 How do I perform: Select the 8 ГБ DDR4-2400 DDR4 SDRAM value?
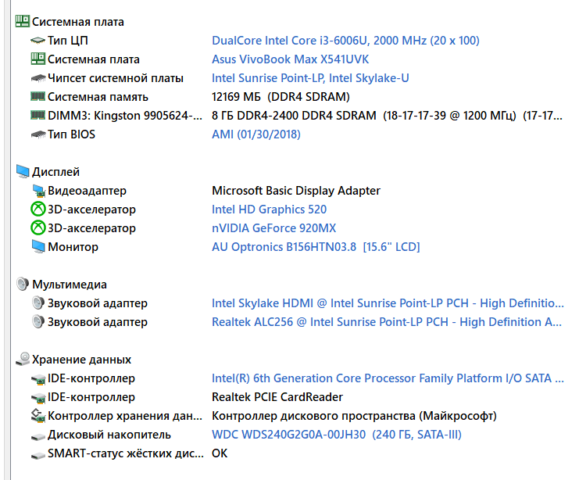coord(387,116)
